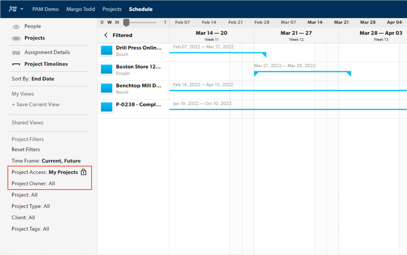Click Reset Filters link
407x255 pixels.
coord(26,149)
